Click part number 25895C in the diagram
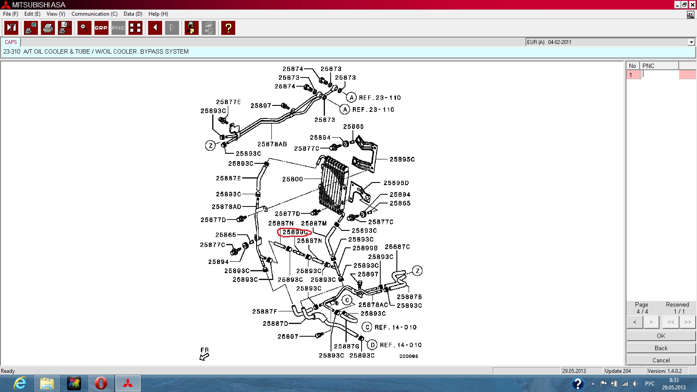Image resolution: width=697 pixels, height=392 pixels. (402, 159)
